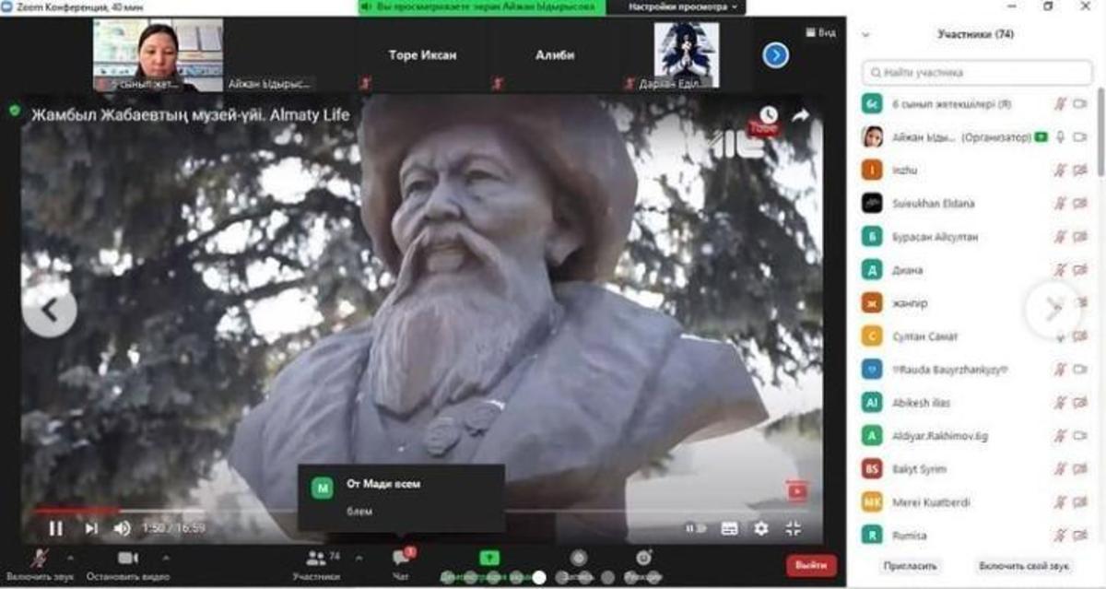Click the participant search field
Viewport: 1106px width, 589px height.
(977, 72)
